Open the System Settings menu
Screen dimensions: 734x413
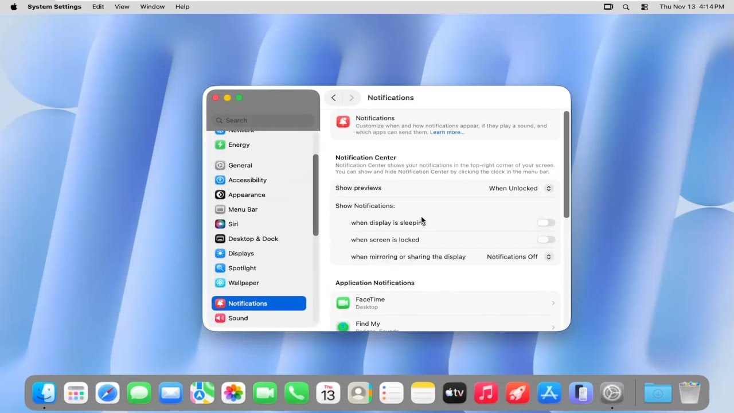[54, 7]
